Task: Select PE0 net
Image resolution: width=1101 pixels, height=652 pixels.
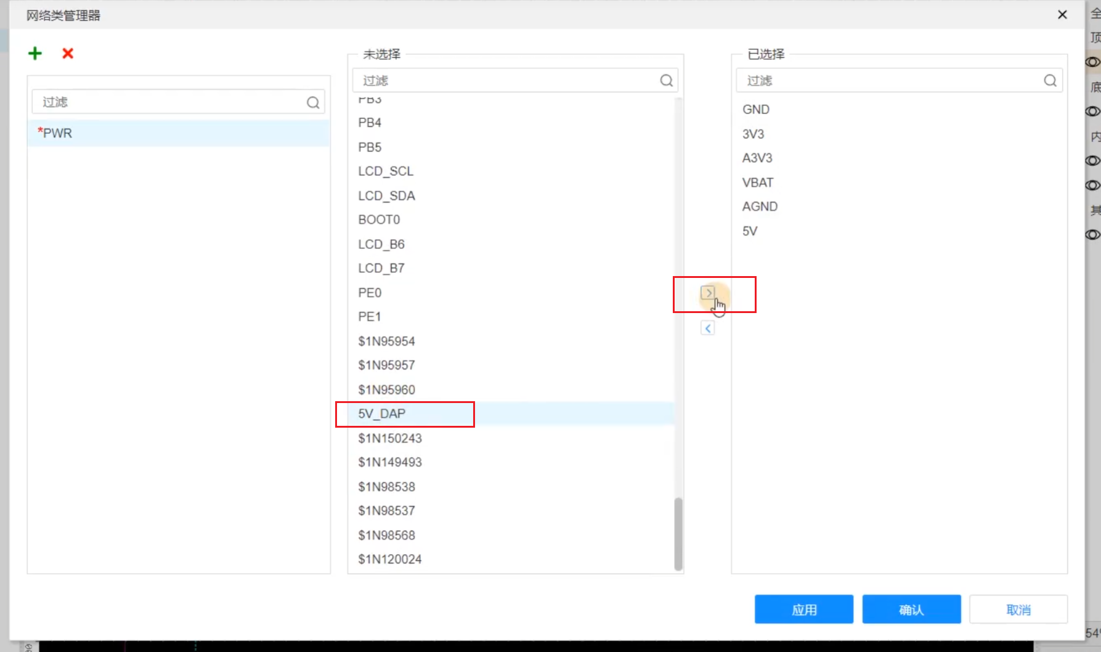Action: 511,293
